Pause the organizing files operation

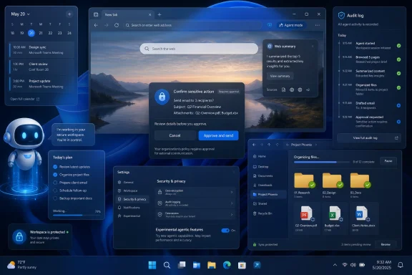(388, 161)
